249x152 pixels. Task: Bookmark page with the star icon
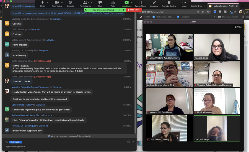click(208, 12)
